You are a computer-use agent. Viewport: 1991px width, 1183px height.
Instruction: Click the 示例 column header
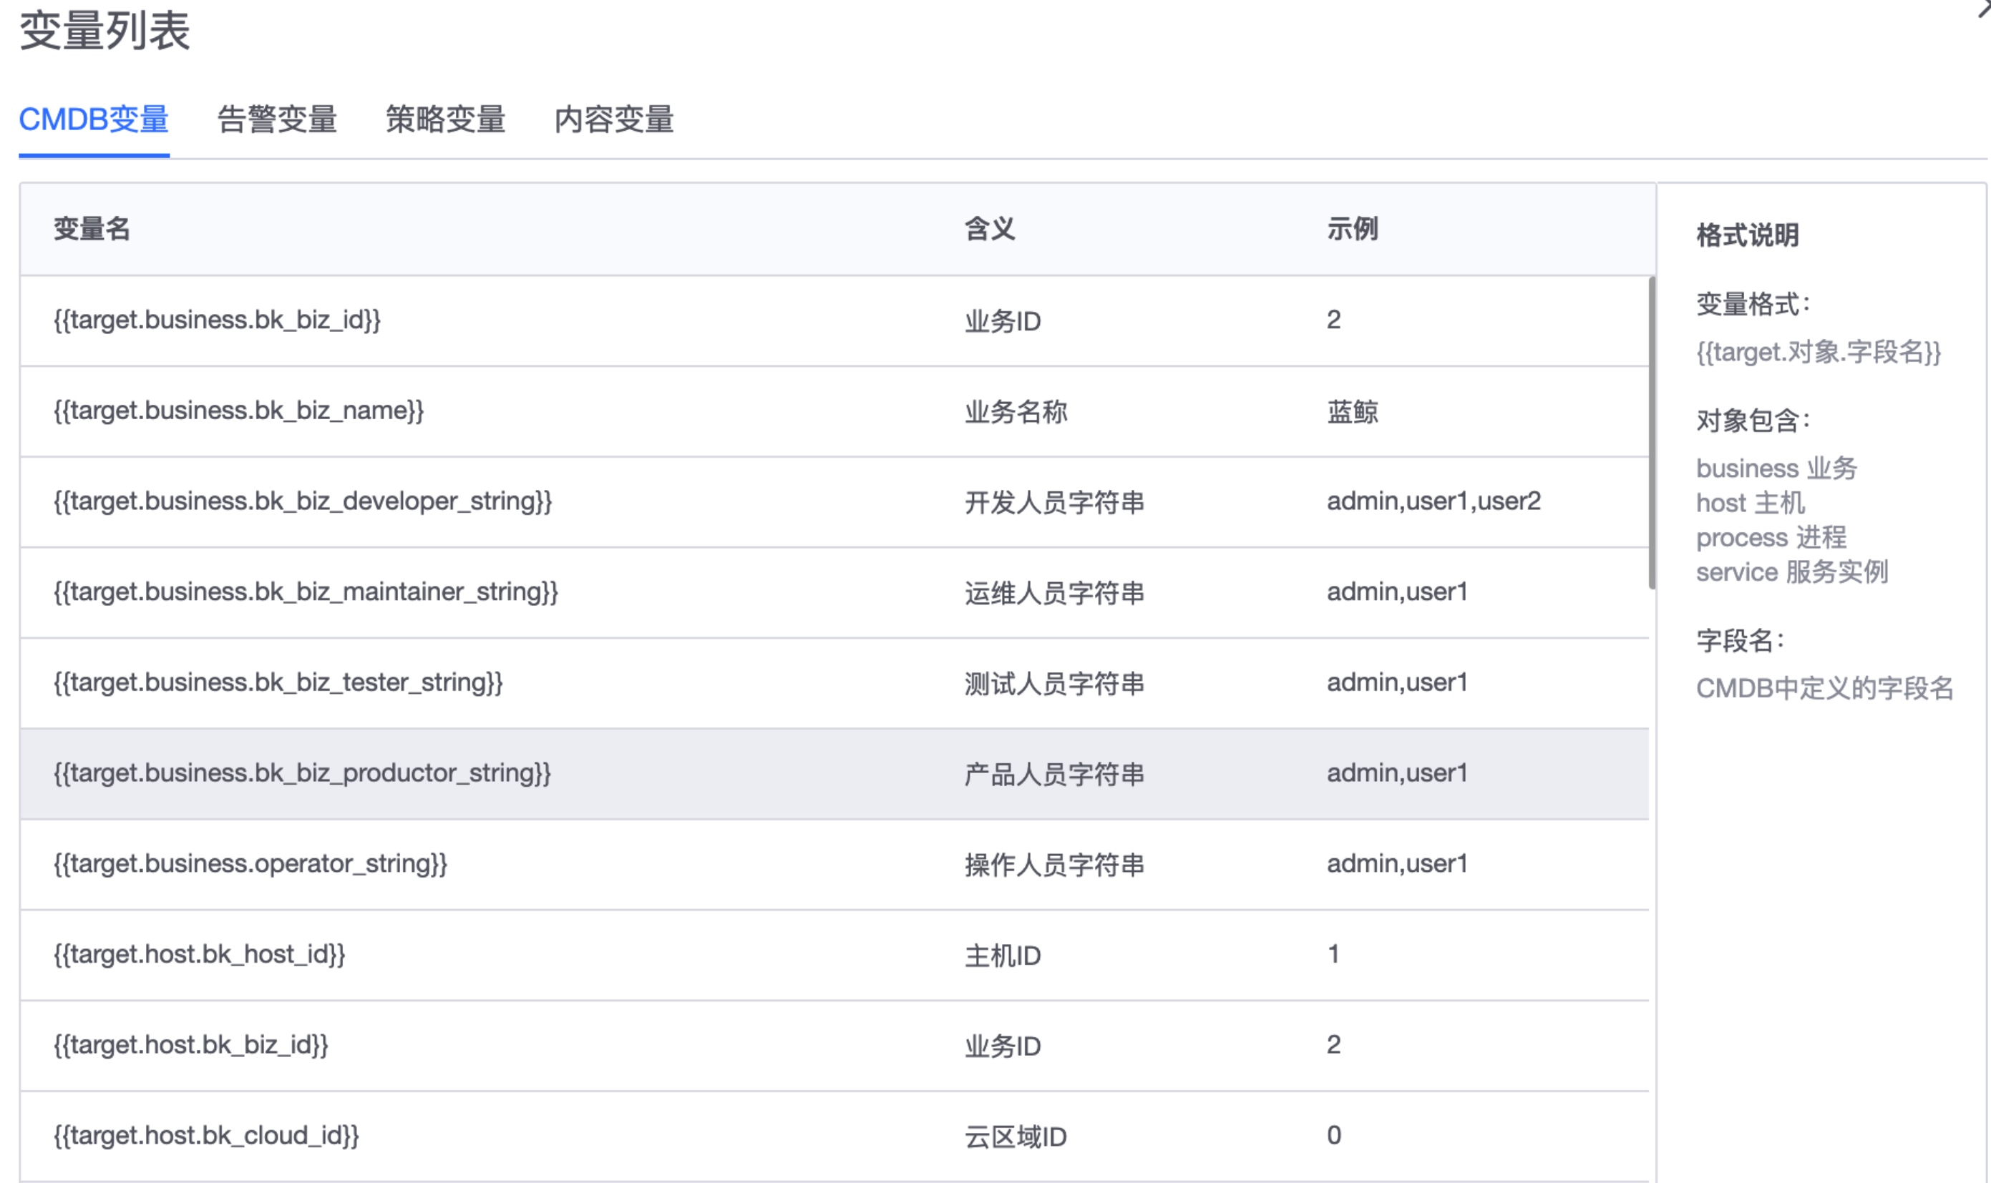coord(1352,230)
